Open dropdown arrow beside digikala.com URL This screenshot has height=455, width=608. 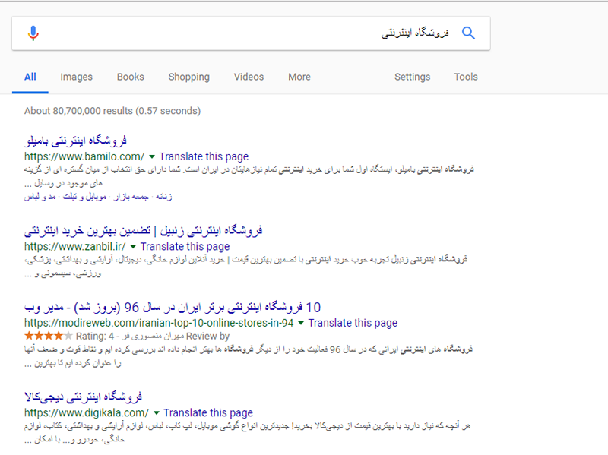(x=156, y=412)
